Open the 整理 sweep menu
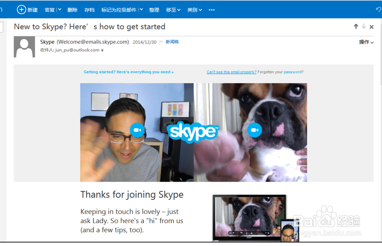The height and width of the screenshot is (246, 382). point(154,10)
